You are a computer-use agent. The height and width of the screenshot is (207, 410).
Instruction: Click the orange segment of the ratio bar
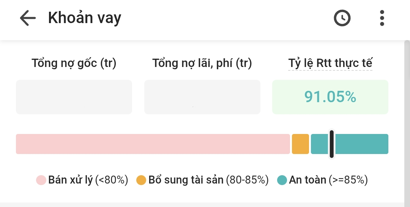[300, 144]
